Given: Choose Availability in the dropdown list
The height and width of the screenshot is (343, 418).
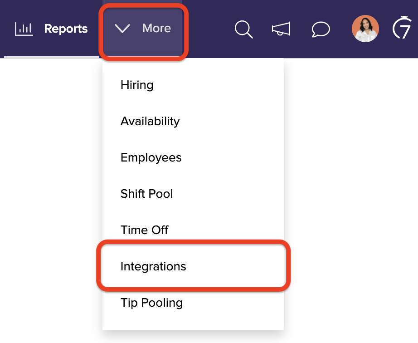Looking at the screenshot, I should click(150, 121).
